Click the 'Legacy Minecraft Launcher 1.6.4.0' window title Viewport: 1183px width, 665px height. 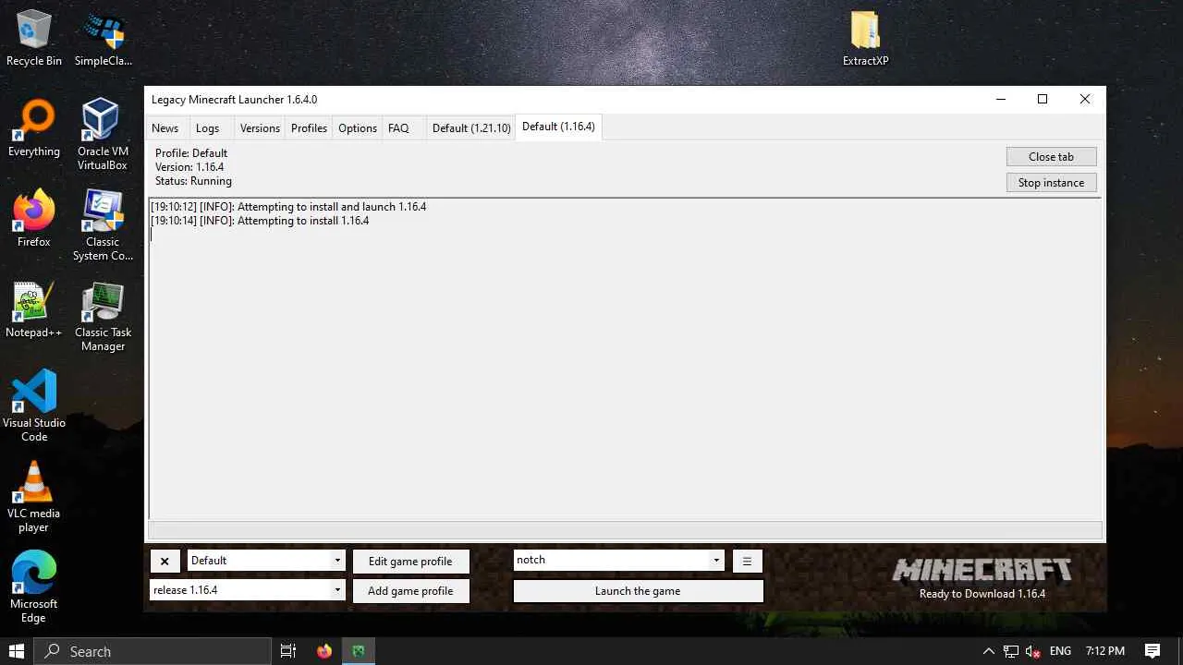pyautogui.click(x=235, y=100)
